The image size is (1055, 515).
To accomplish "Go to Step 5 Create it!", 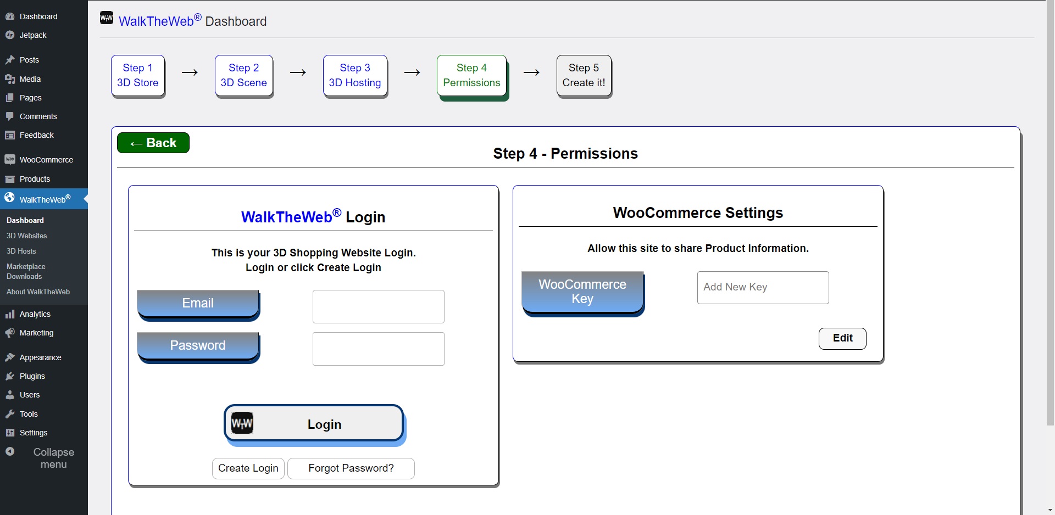I will click(x=584, y=76).
